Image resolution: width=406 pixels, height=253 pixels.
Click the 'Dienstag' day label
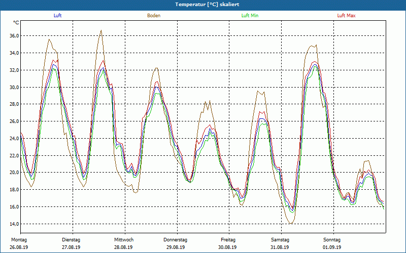point(71,240)
